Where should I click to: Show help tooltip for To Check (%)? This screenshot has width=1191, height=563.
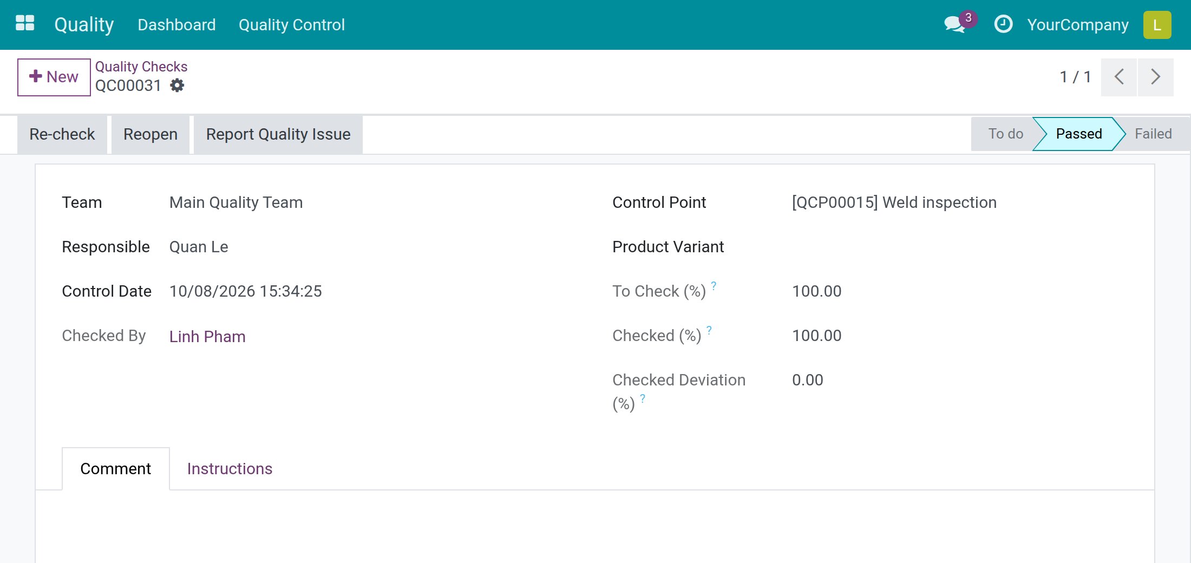(714, 285)
